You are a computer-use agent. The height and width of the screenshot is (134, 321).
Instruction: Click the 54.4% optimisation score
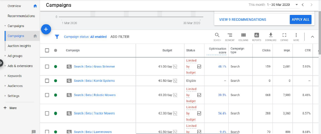[x=222, y=114]
